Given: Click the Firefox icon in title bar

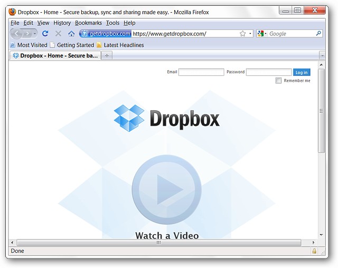Looking at the screenshot, I should point(12,12).
